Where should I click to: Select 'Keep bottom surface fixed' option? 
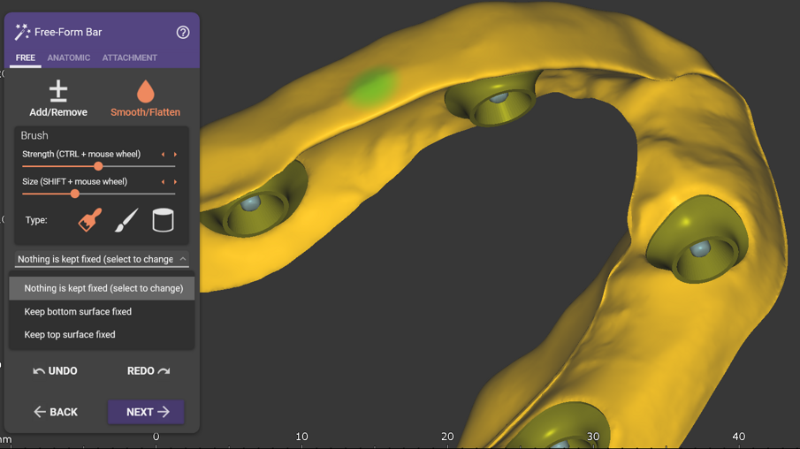coord(102,311)
